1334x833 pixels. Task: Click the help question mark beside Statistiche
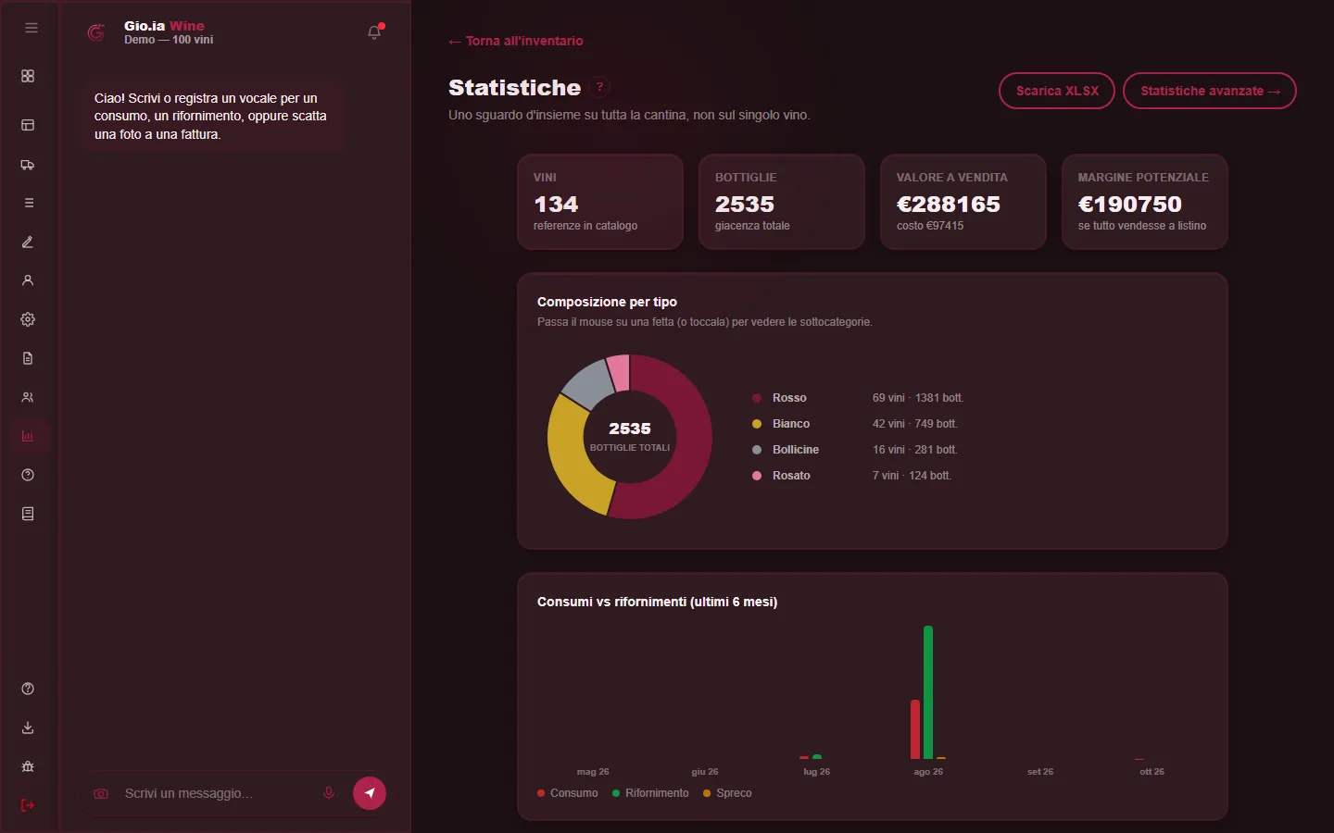pos(599,88)
